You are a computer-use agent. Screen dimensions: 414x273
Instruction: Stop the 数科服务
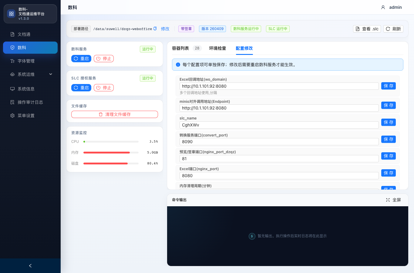pos(104,59)
